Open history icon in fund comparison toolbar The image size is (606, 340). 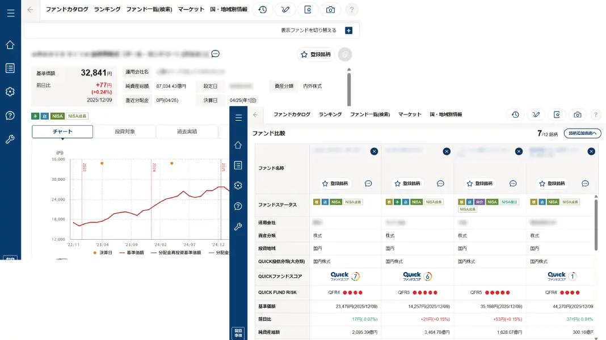[x=515, y=114]
